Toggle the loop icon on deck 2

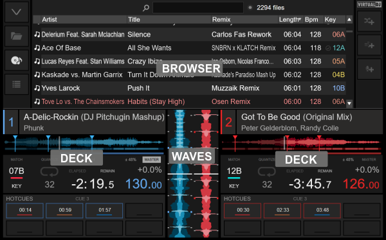coord(266,171)
